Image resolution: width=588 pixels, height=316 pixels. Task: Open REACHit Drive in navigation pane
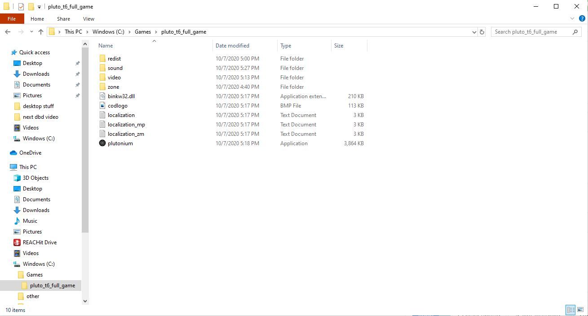pyautogui.click(x=40, y=242)
